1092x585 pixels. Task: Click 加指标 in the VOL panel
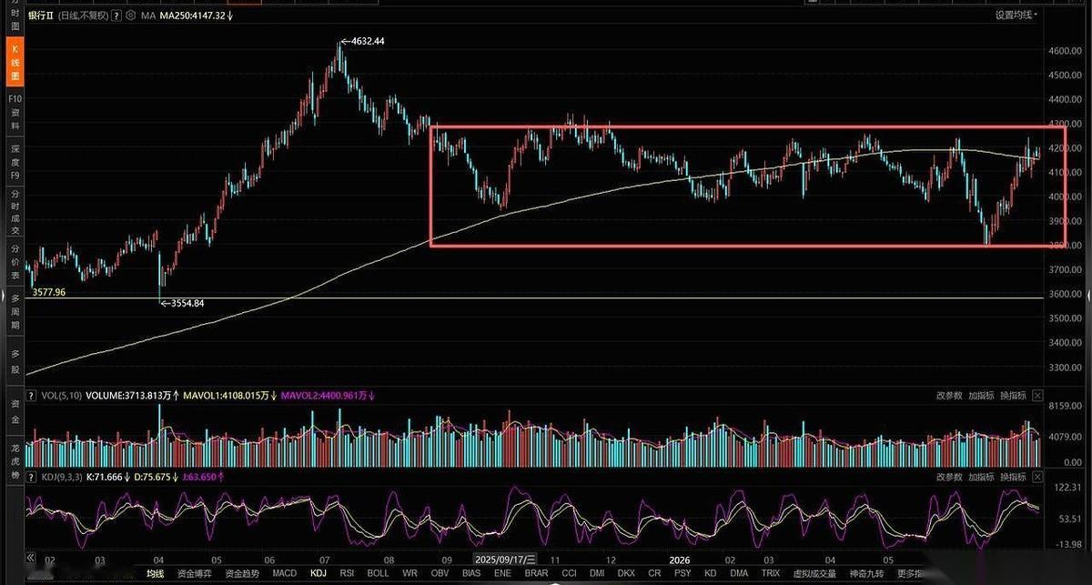tap(981, 396)
